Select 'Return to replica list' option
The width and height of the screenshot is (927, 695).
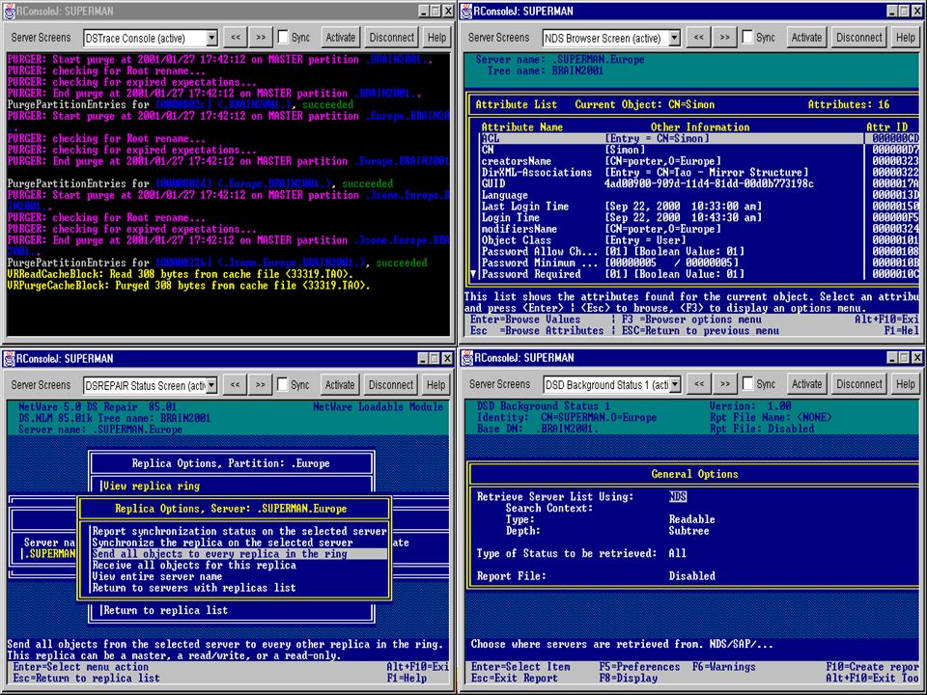(165, 610)
